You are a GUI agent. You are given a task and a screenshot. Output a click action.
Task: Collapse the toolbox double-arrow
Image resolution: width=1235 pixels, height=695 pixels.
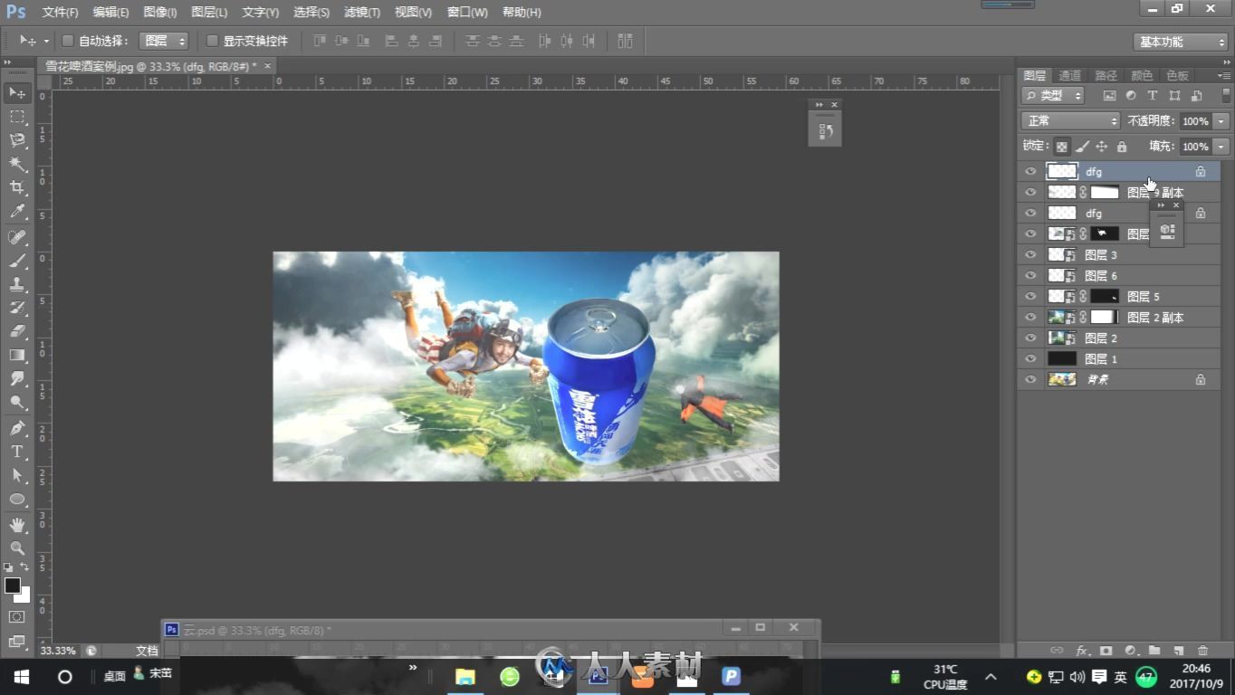8,62
